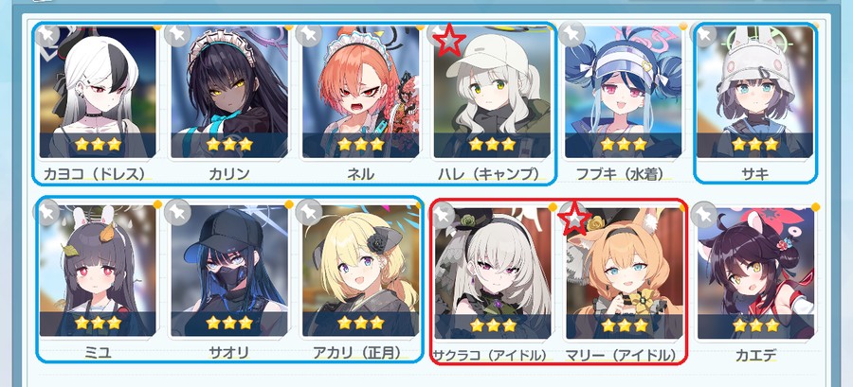853x387 pixels.
Task: Toggle the pin icon on フブキ(水着) card
Action: (571, 35)
